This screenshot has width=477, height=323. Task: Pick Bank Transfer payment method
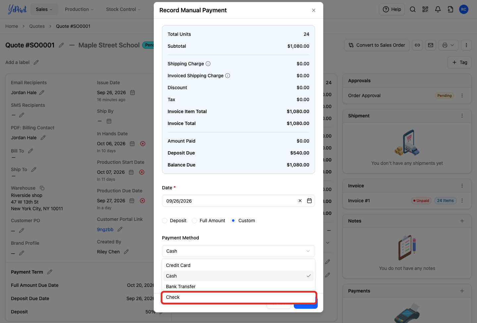click(x=238, y=287)
